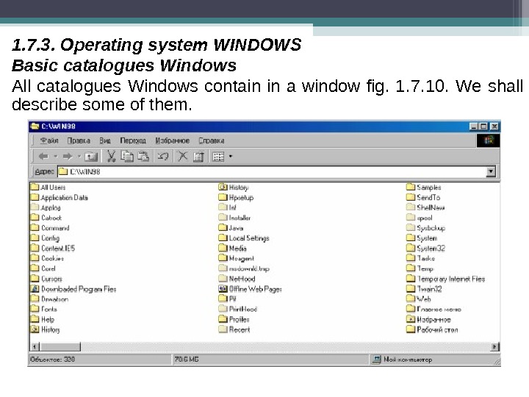The image size is (529, 397).
Task: Click the horizontal scrollbar left arrow
Action: [35, 346]
